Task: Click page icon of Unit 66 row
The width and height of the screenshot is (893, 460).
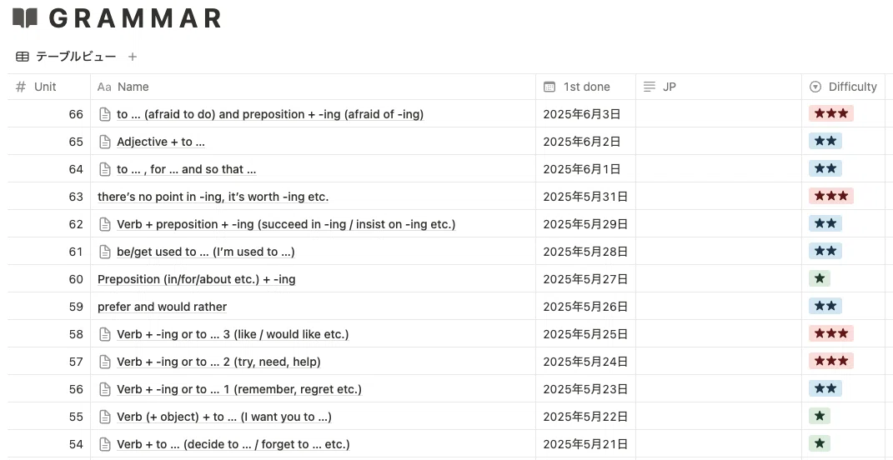Action: click(105, 114)
